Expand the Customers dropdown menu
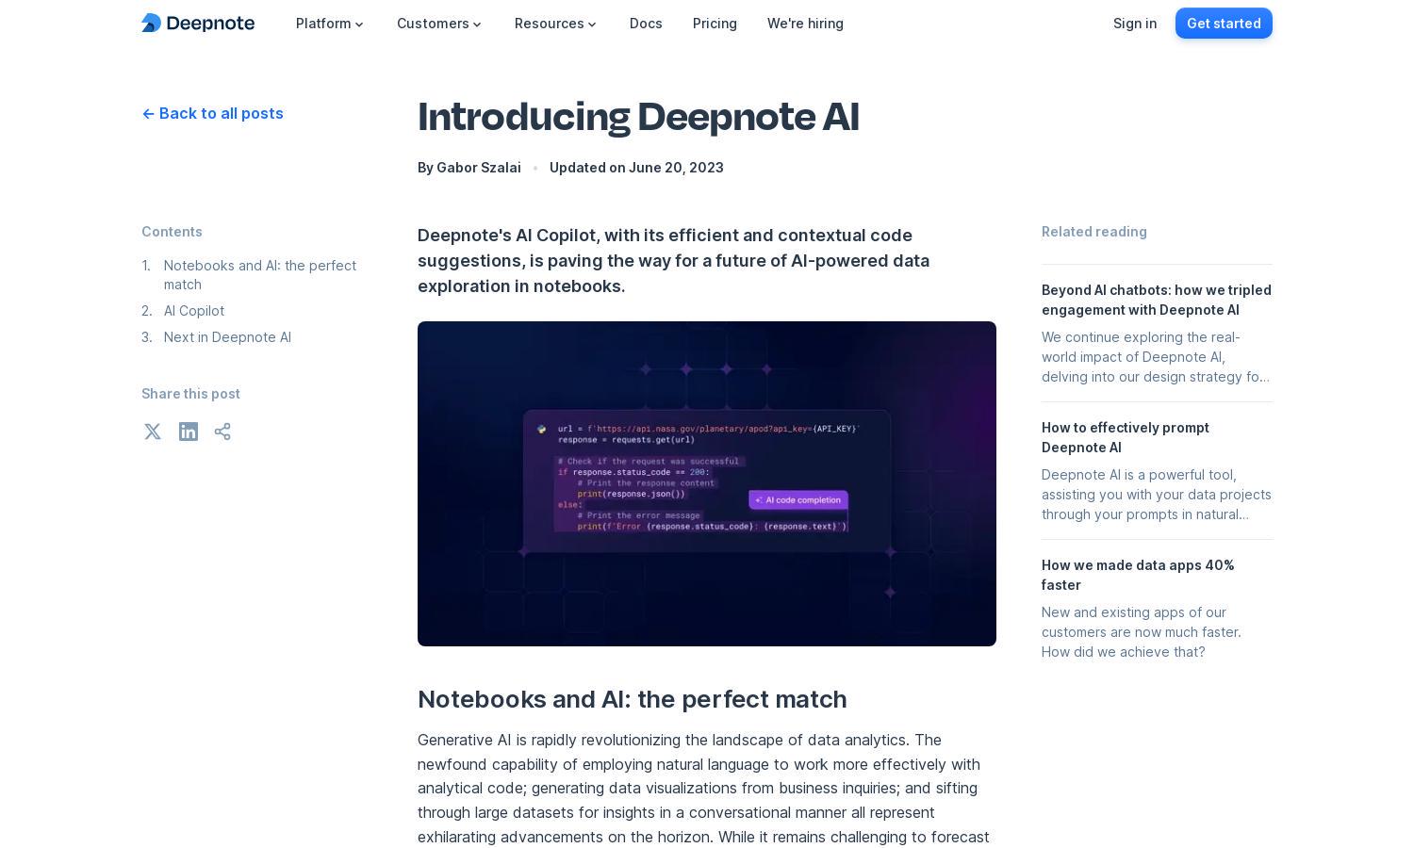Screen dimensions: 1414x848 tap(439, 23)
